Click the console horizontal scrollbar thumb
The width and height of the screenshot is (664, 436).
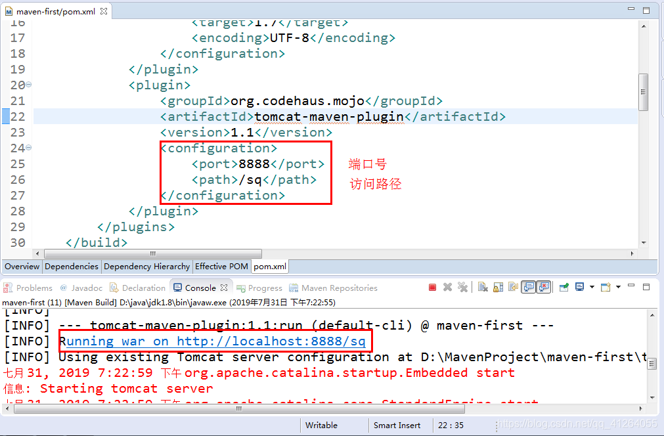(239, 409)
